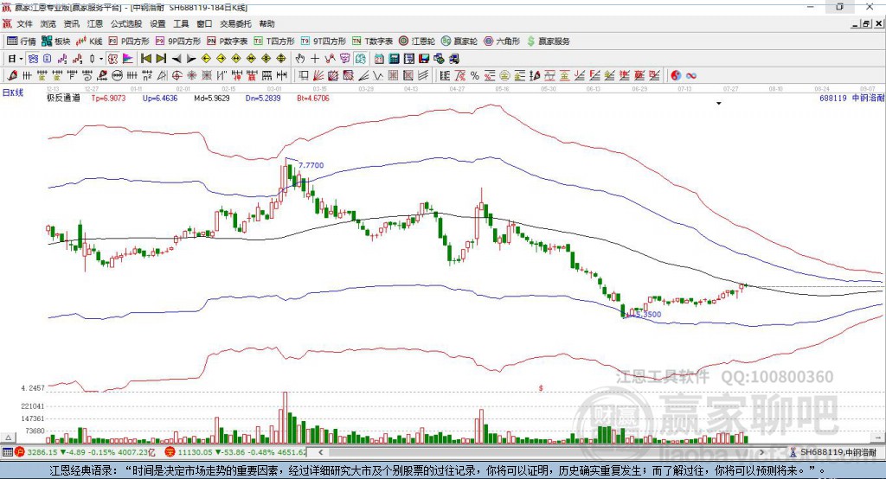Move chart right with black right arrow
Image resolution: width=886 pixels, height=479 pixels.
pyautogui.click(x=191, y=59)
